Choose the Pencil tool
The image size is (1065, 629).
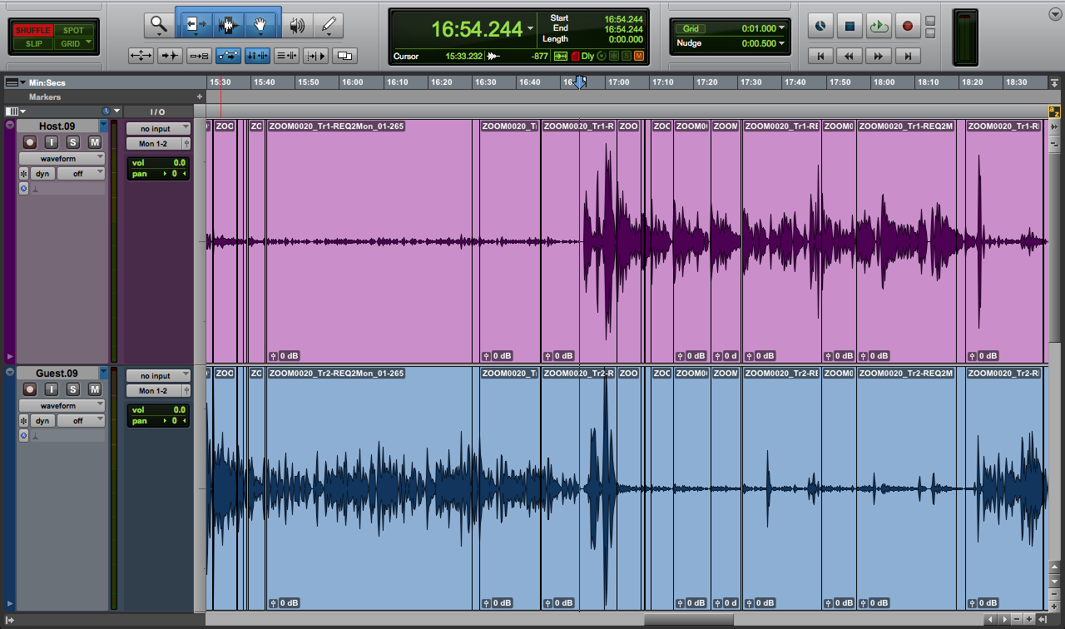(x=329, y=25)
